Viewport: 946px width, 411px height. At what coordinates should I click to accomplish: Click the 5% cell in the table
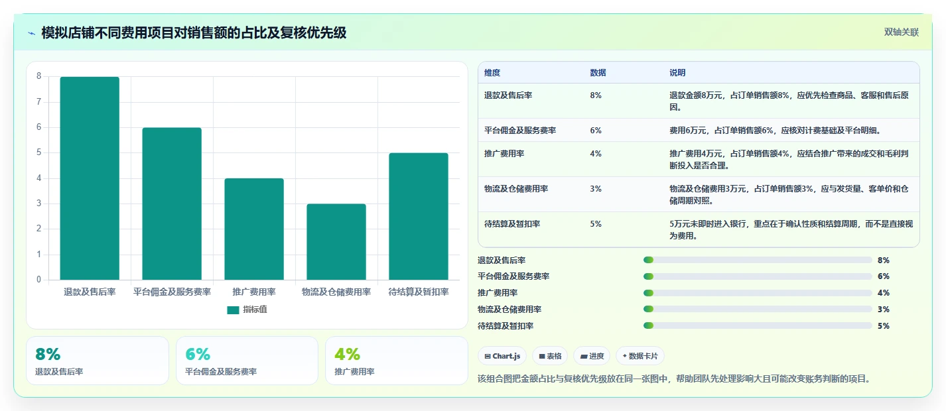[x=596, y=224]
